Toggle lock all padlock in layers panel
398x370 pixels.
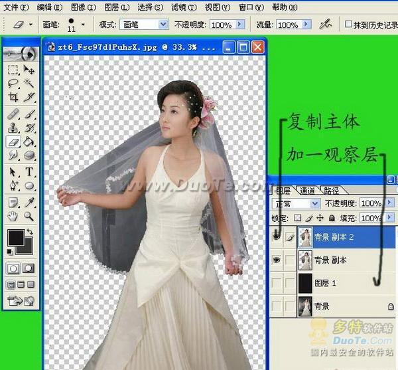tap(332, 218)
